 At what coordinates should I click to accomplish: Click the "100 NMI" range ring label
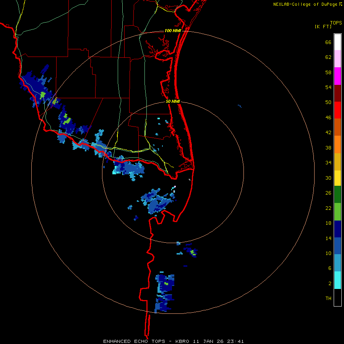[173, 31]
